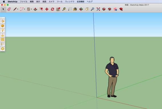This screenshot has width=162, height=109.
Task: Click the yellow gear icon in floating palette
Action: (x=3, y=49)
